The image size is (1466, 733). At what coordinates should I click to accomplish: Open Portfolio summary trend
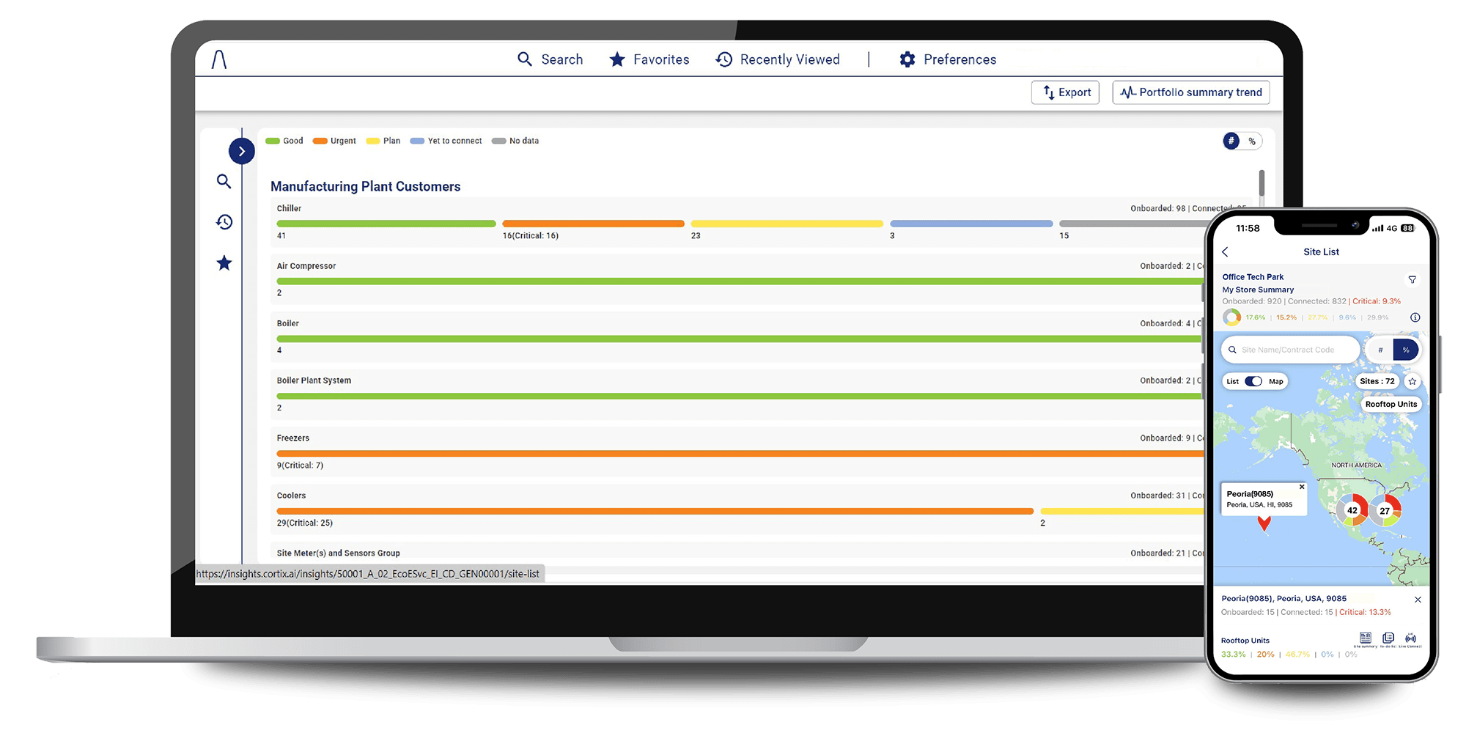(x=1191, y=92)
